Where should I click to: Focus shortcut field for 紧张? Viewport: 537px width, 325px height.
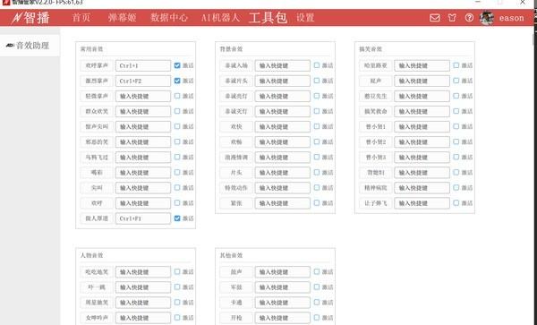[x=283, y=203]
